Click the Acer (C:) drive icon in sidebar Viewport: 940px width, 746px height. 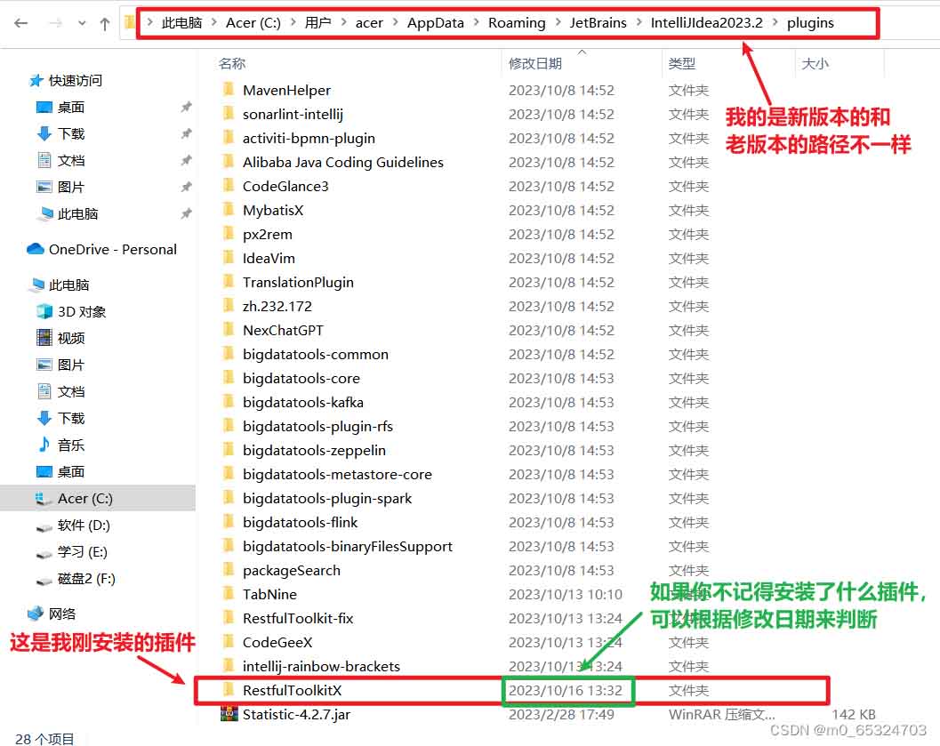tap(44, 499)
